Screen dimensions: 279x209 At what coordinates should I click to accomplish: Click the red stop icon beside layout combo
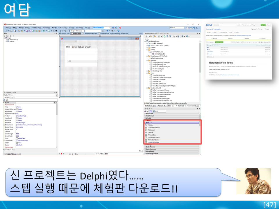[120, 28]
